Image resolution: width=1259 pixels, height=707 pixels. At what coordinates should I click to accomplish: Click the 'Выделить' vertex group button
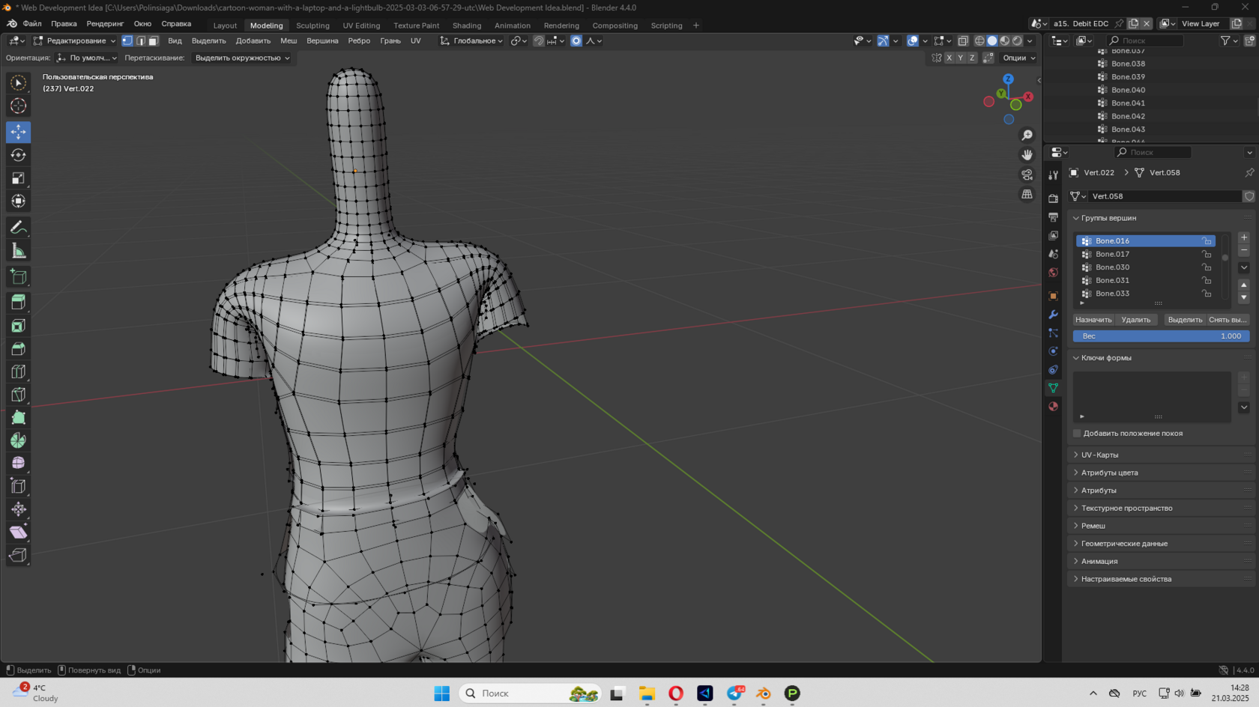point(1185,320)
